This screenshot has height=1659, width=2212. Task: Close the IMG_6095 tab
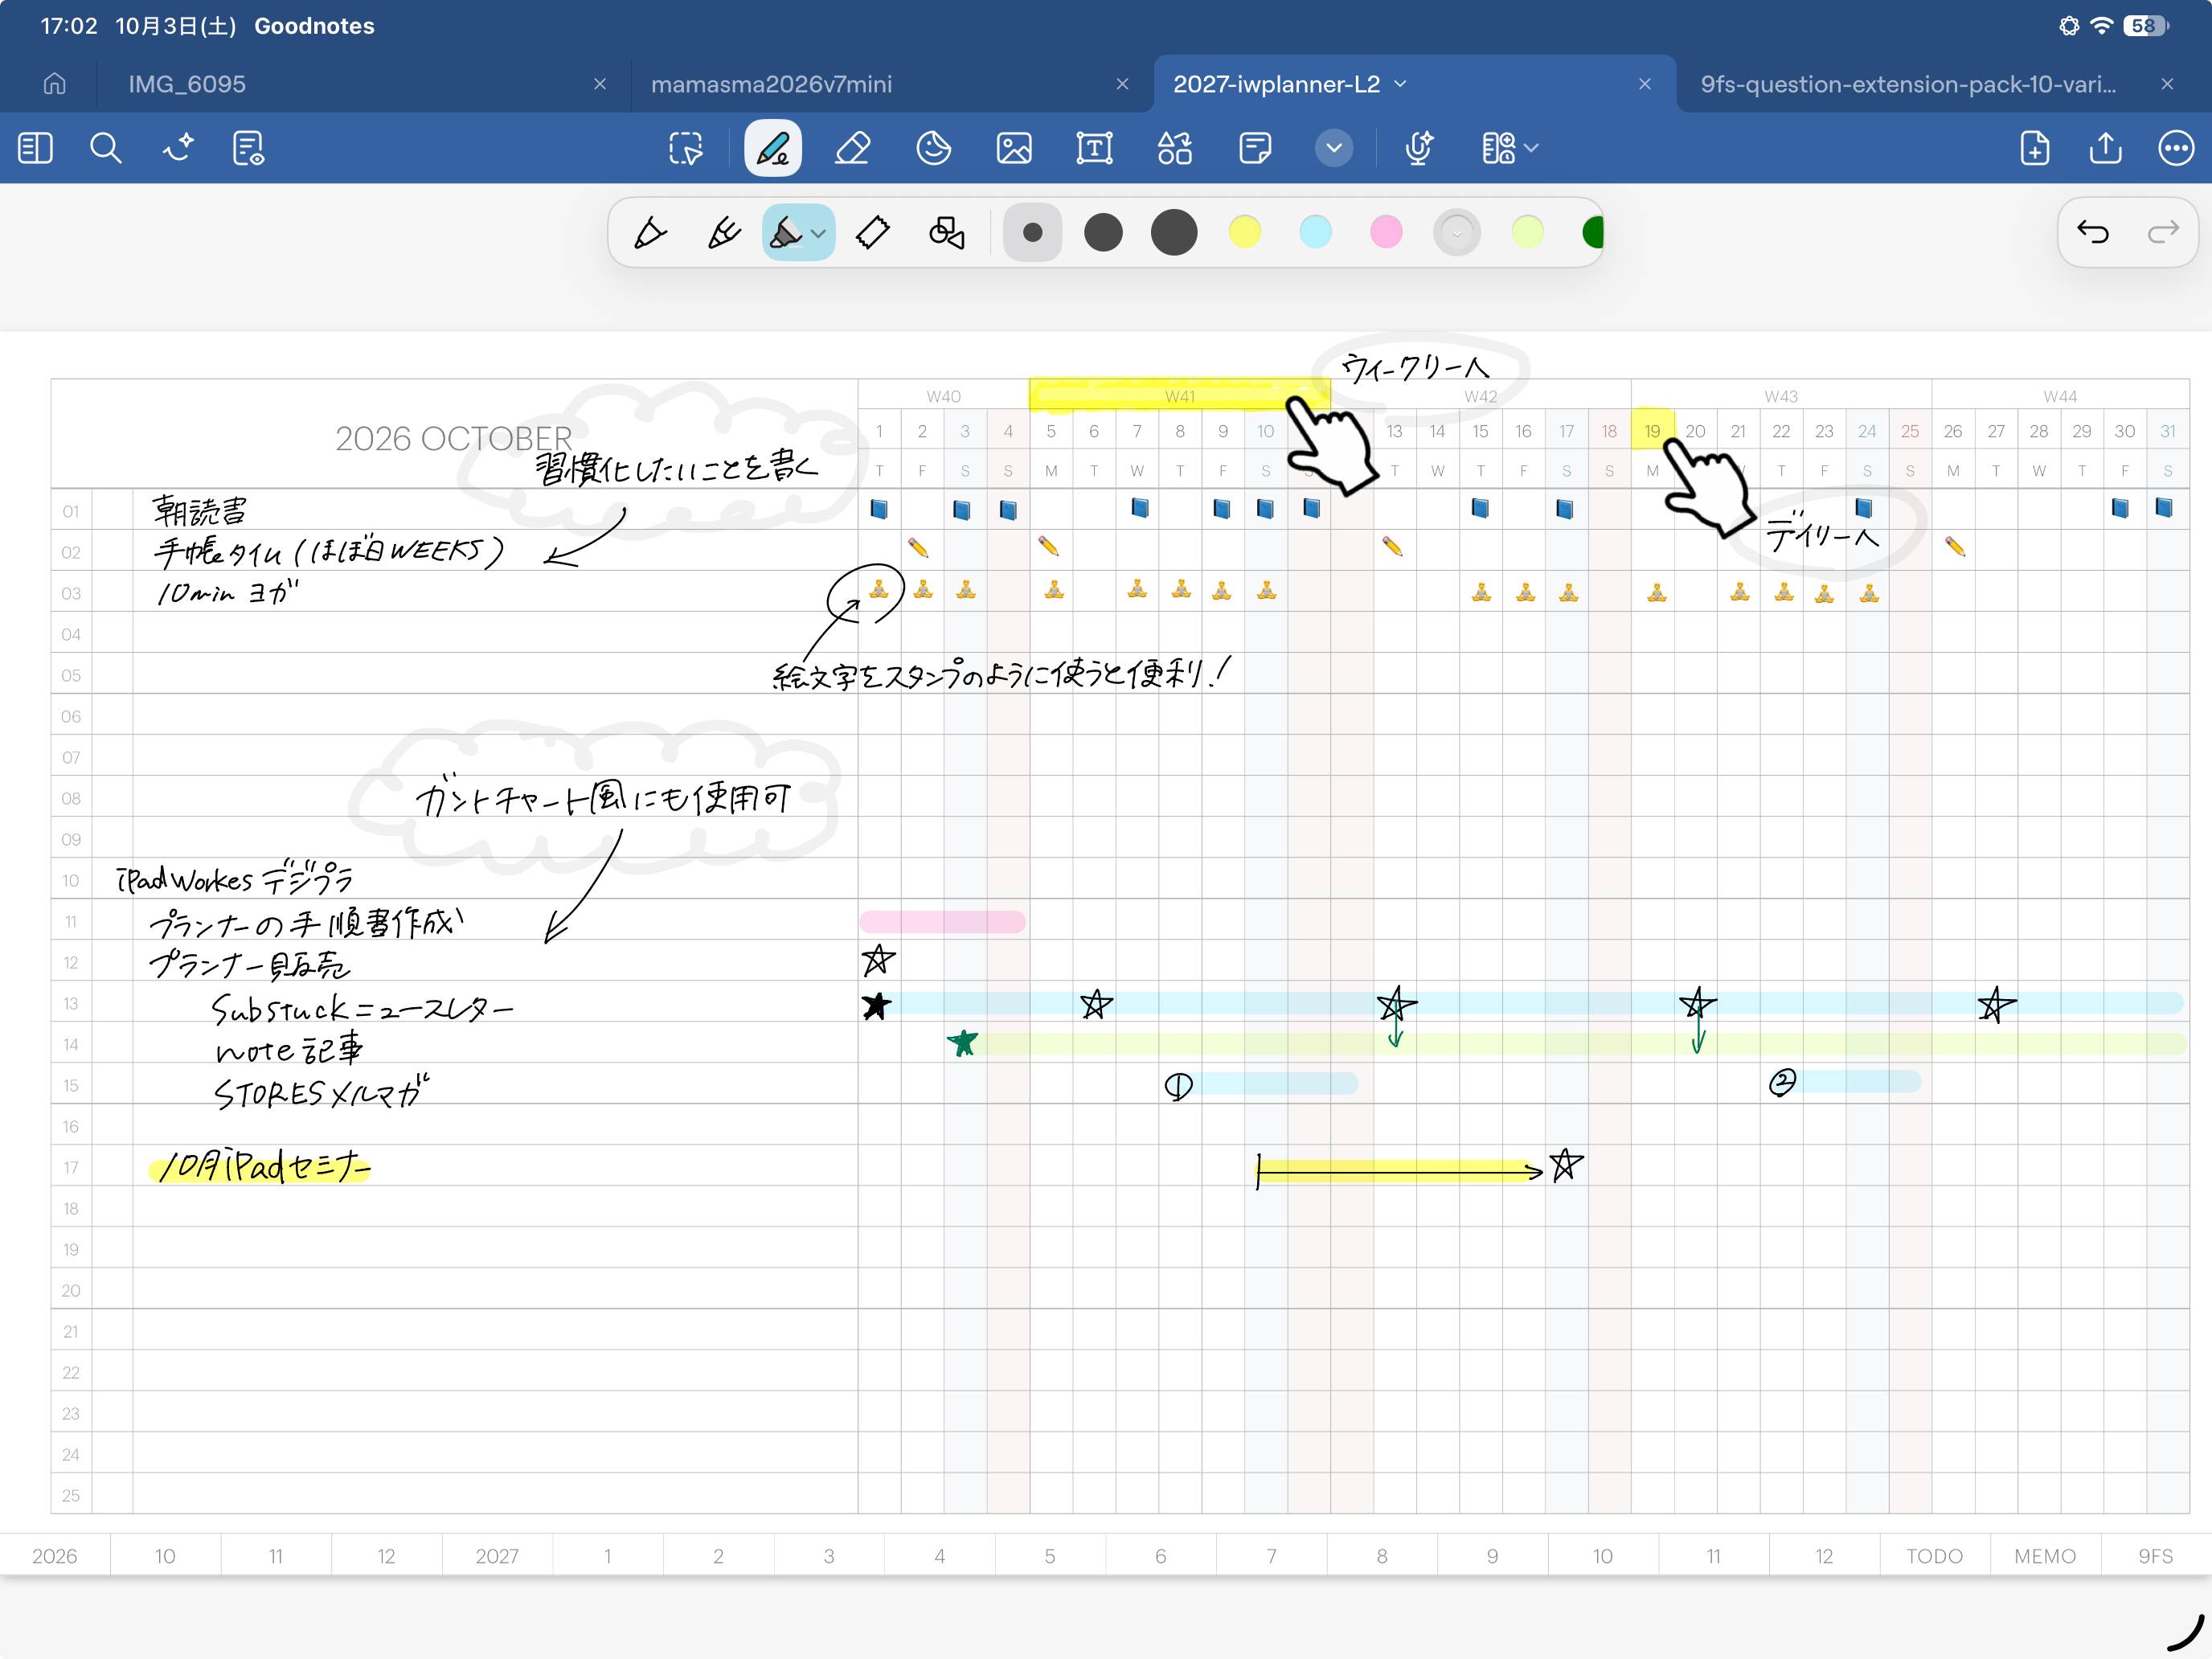coord(600,84)
